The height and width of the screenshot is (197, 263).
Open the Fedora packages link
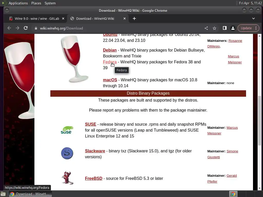[x=110, y=62]
